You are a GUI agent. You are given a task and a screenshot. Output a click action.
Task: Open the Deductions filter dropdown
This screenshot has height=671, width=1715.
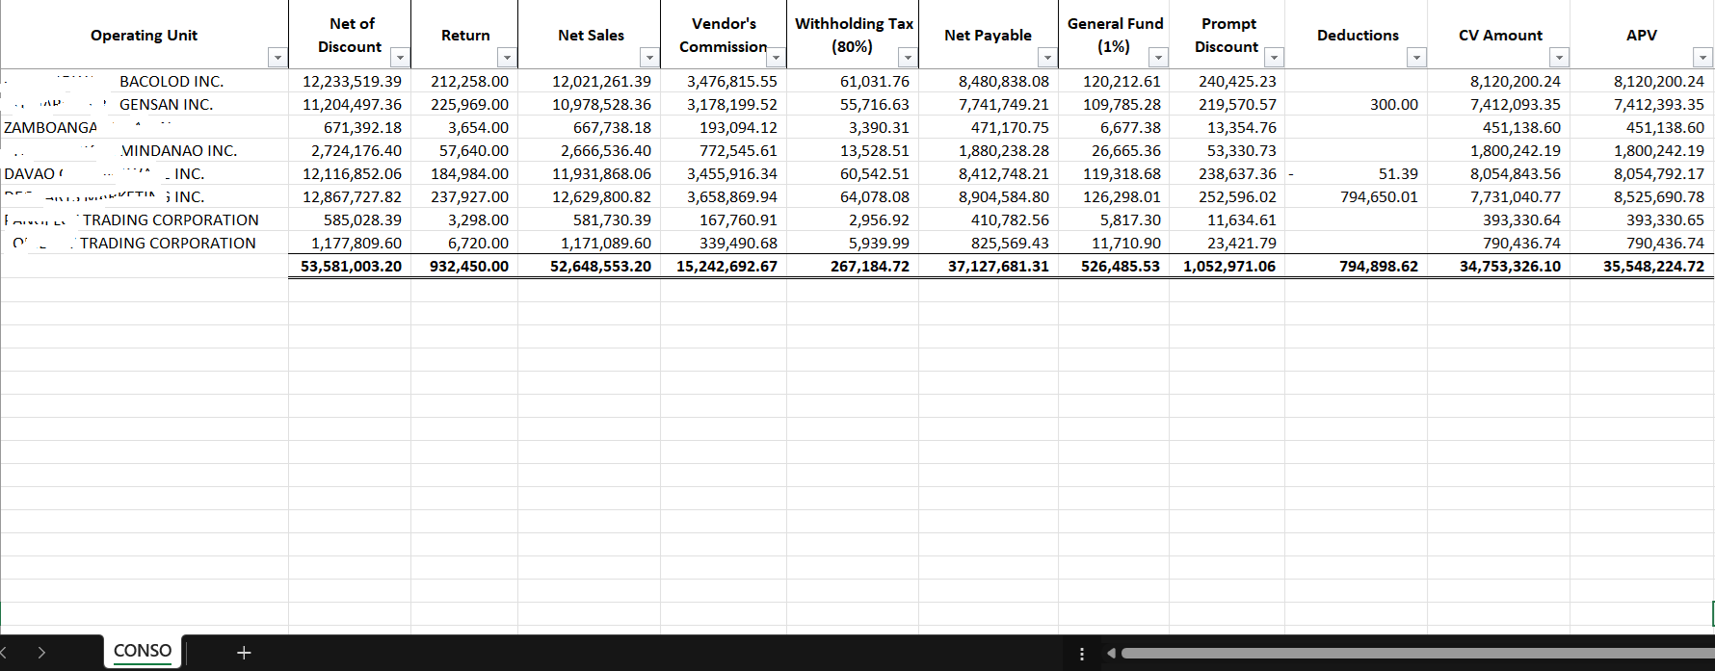pyautogui.click(x=1416, y=58)
